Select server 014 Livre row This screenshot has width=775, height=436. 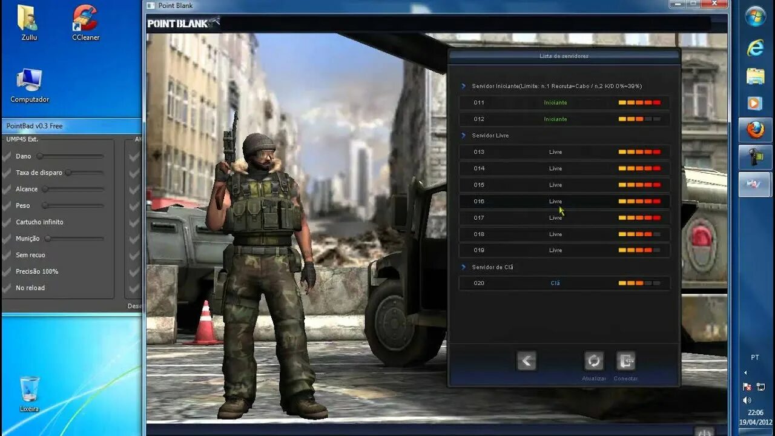pos(564,168)
